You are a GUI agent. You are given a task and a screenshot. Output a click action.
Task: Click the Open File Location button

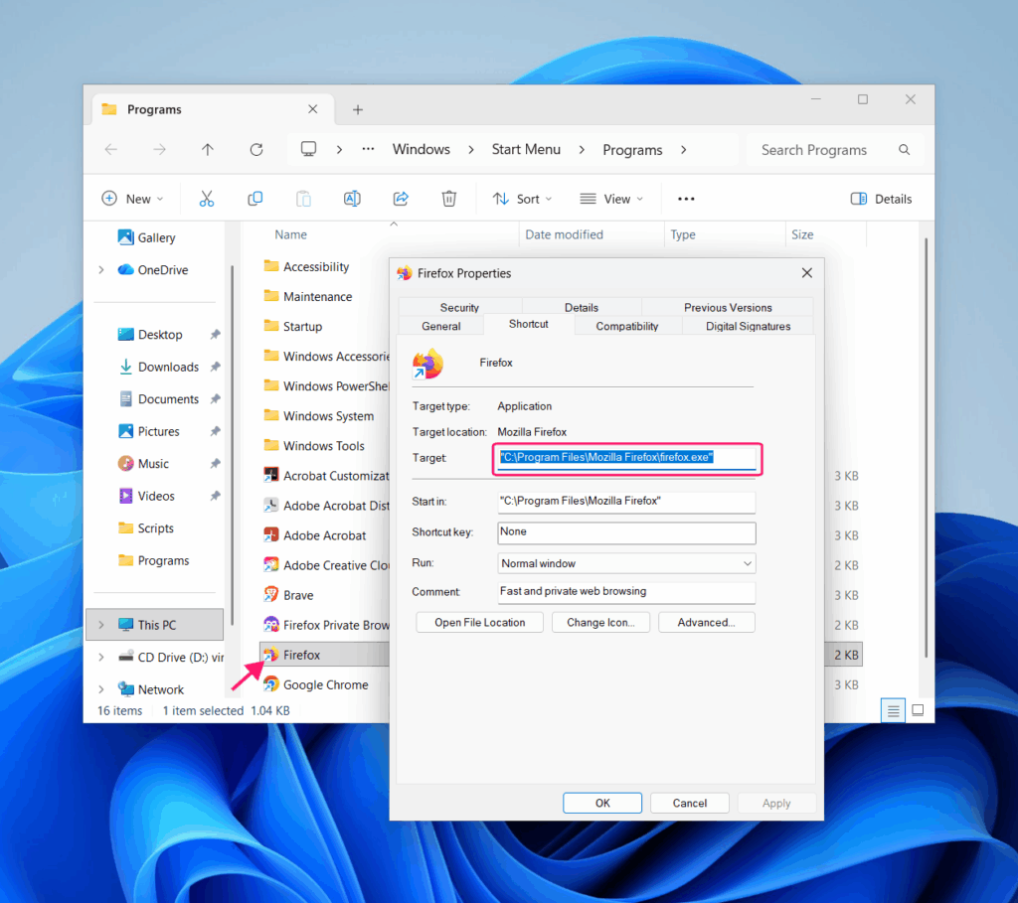pos(480,623)
